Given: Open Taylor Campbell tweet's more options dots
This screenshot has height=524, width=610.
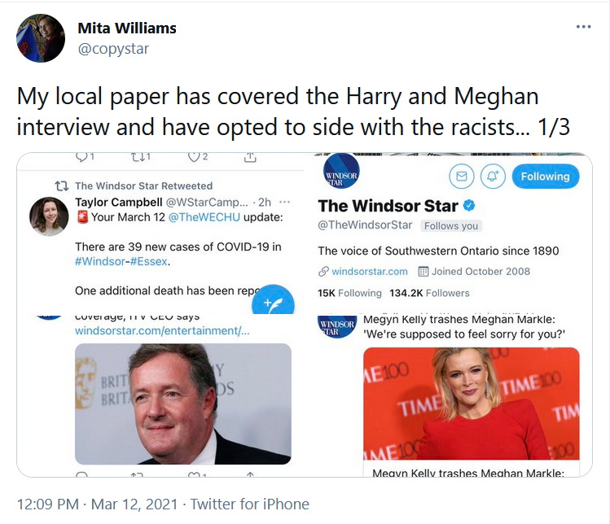Looking at the screenshot, I should click(x=285, y=202).
